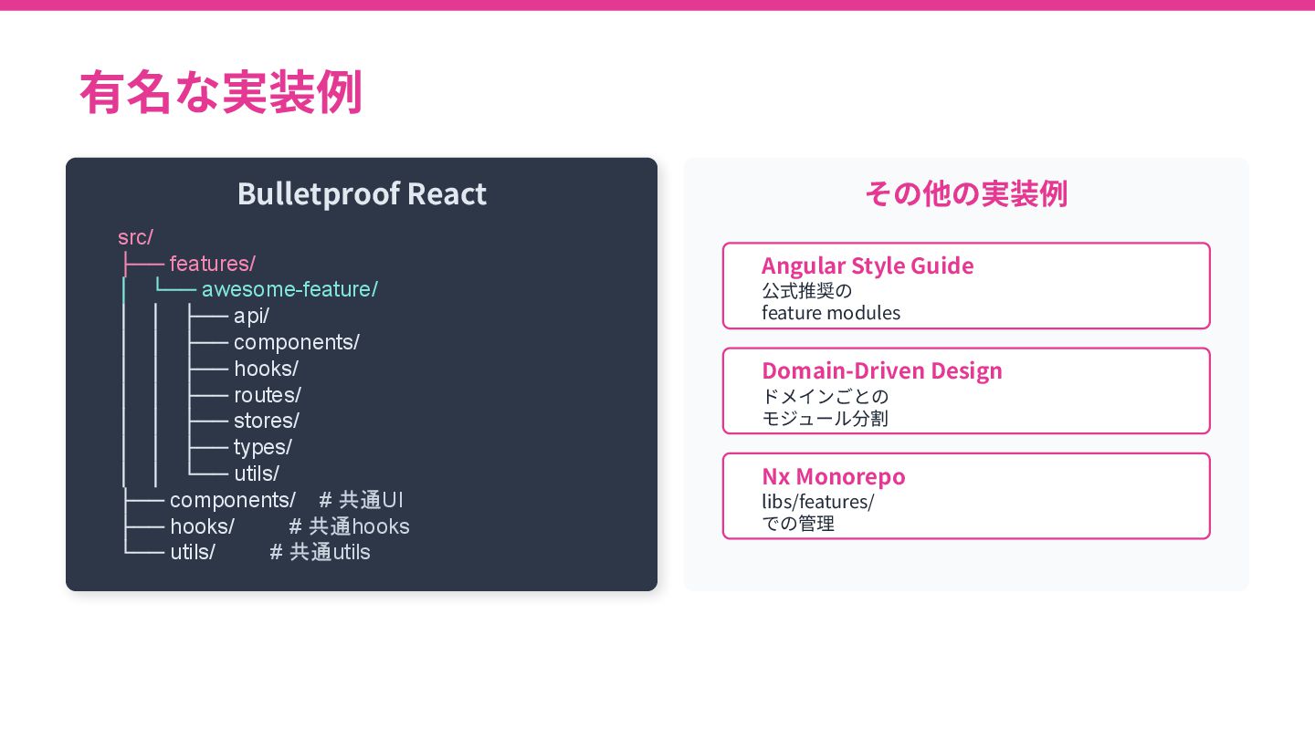Select the features/ folder entry
Viewport: 1315px width, 739px height.
pos(212,264)
